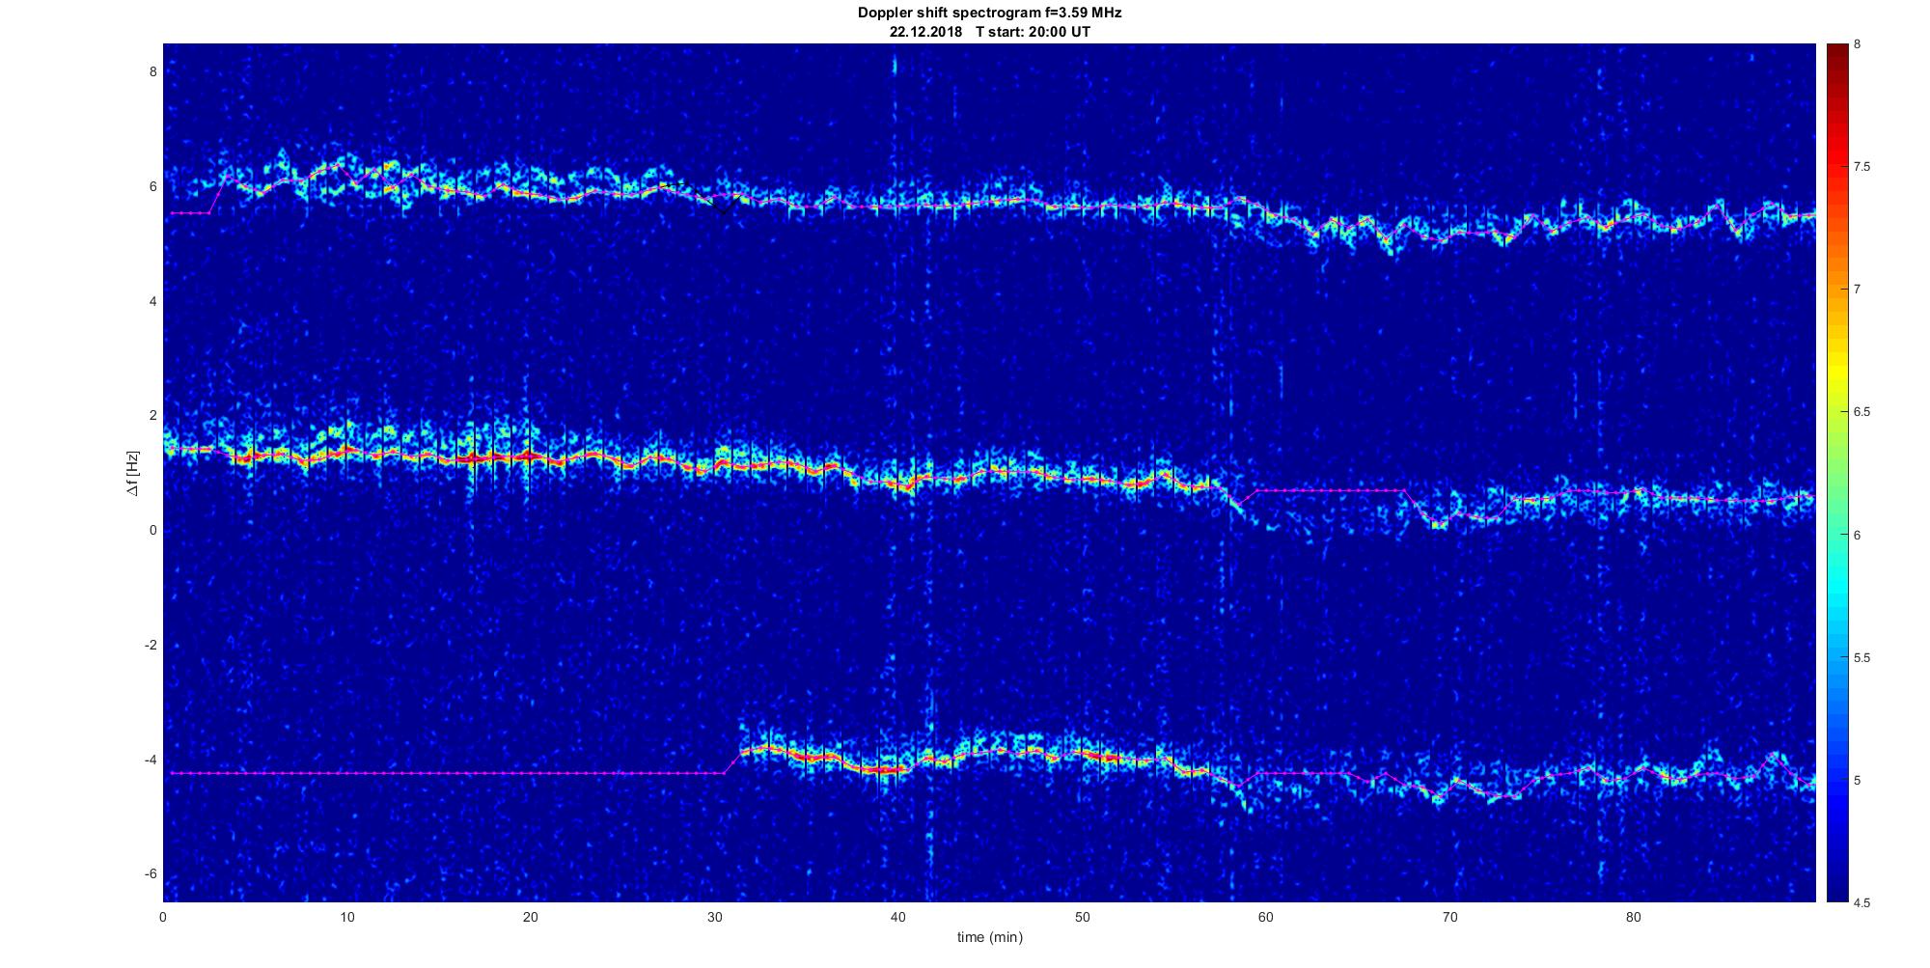The image size is (1930, 968).
Task: Click the x-axis tick label '30'
Action: 715,917
